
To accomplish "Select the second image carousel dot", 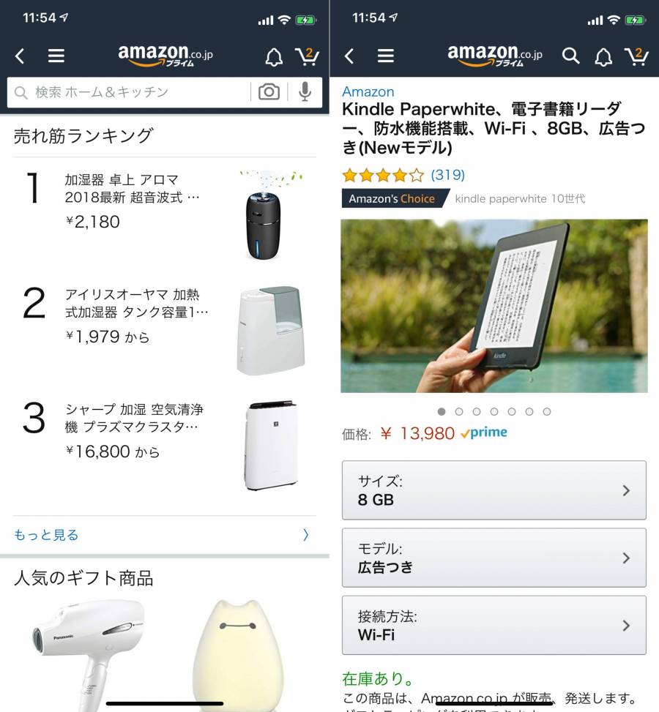I will [459, 411].
